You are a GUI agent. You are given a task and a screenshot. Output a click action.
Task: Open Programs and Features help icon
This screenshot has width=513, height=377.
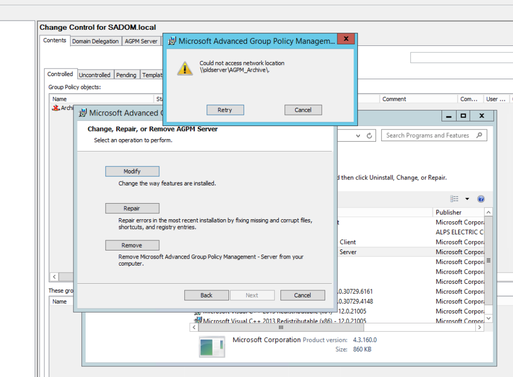(x=481, y=199)
